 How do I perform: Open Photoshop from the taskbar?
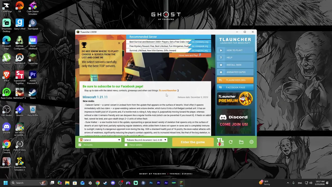151,183
